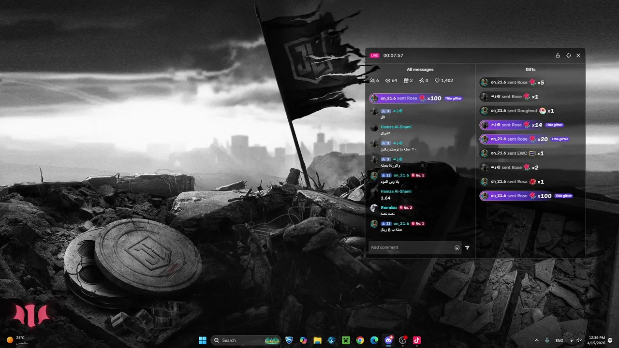Click Hamza Al-Shami's message '1.64'
This screenshot has width=619, height=348.
pyautogui.click(x=385, y=198)
